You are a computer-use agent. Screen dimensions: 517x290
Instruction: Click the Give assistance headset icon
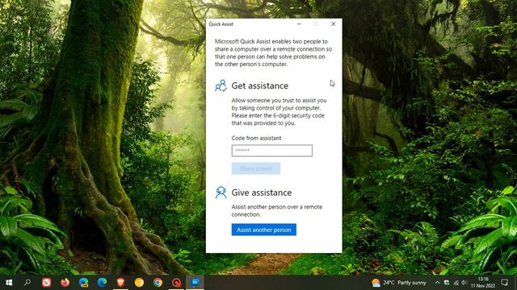click(x=221, y=193)
